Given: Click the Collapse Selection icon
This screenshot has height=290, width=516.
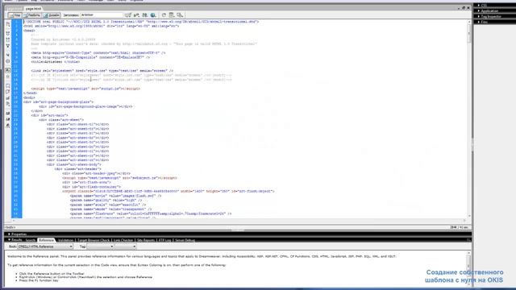Looking at the screenshot, I should point(8,39).
